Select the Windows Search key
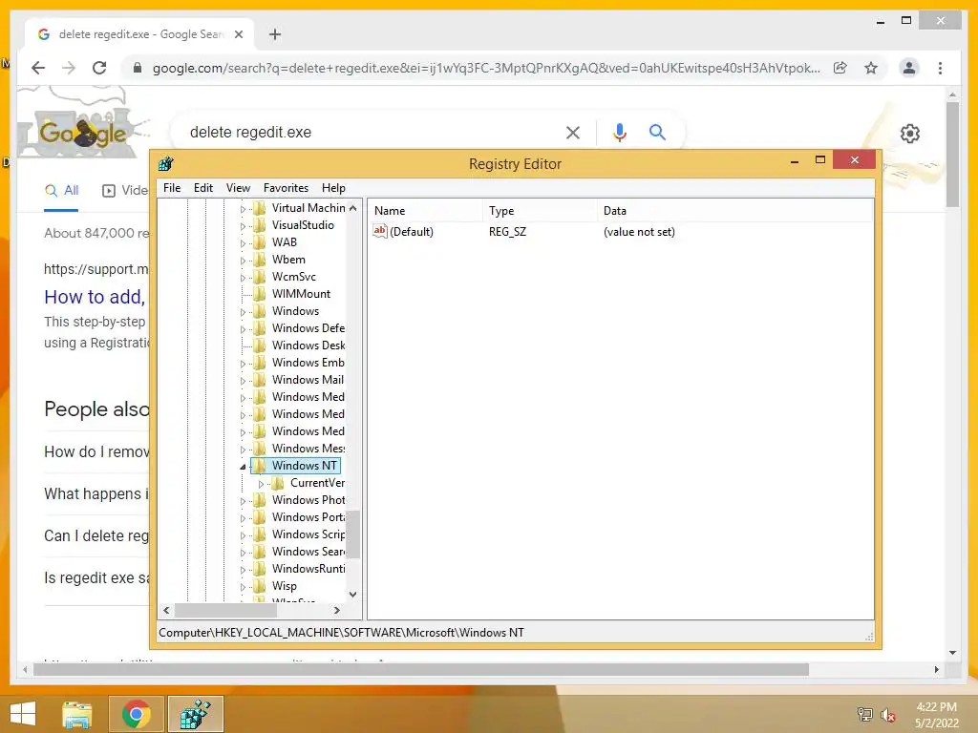The image size is (978, 733). tap(308, 552)
